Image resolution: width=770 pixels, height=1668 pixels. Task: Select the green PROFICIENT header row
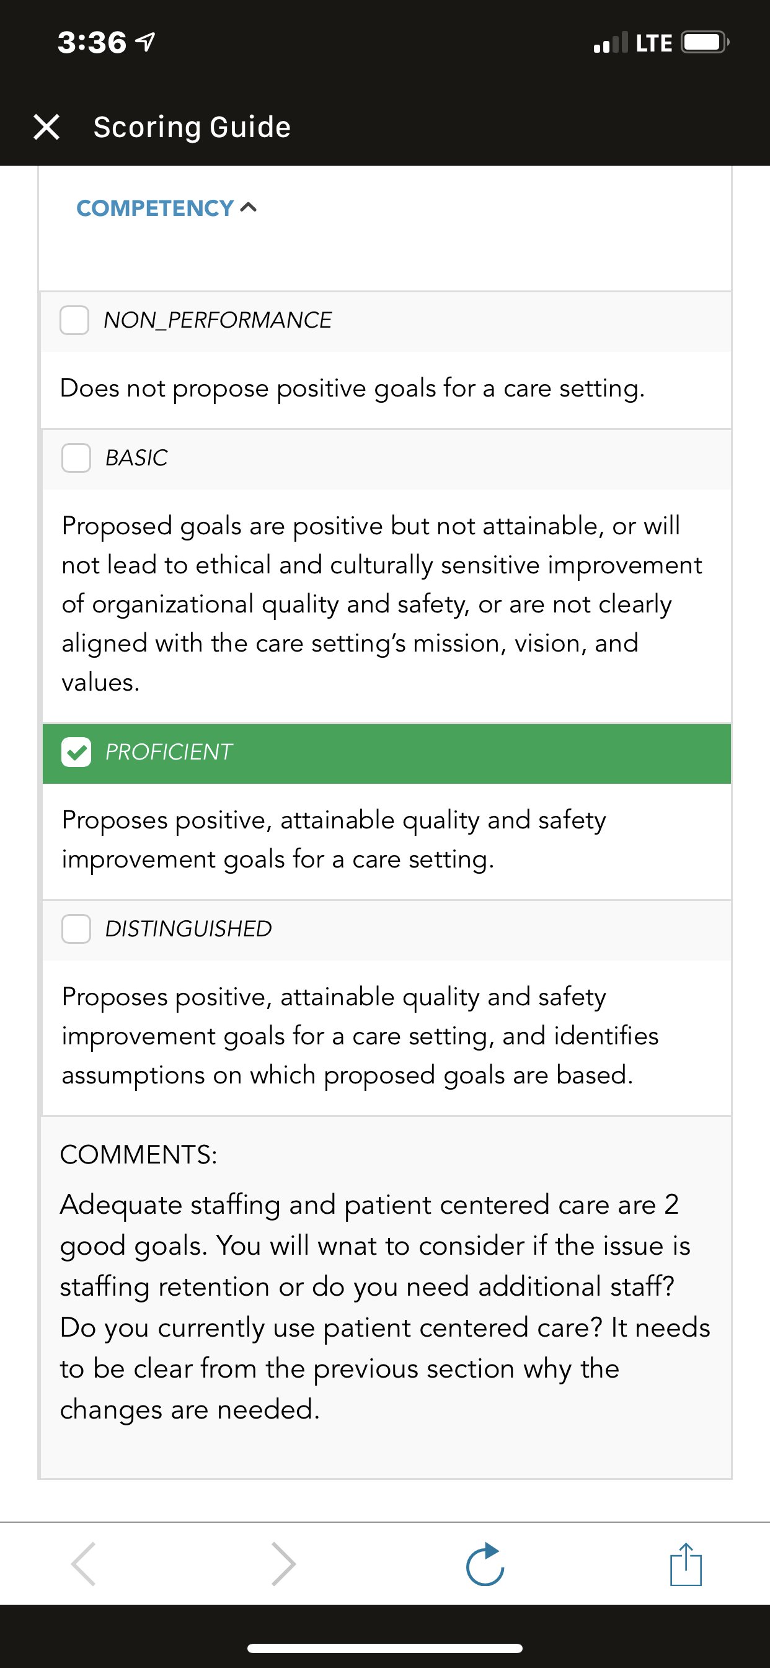[387, 754]
